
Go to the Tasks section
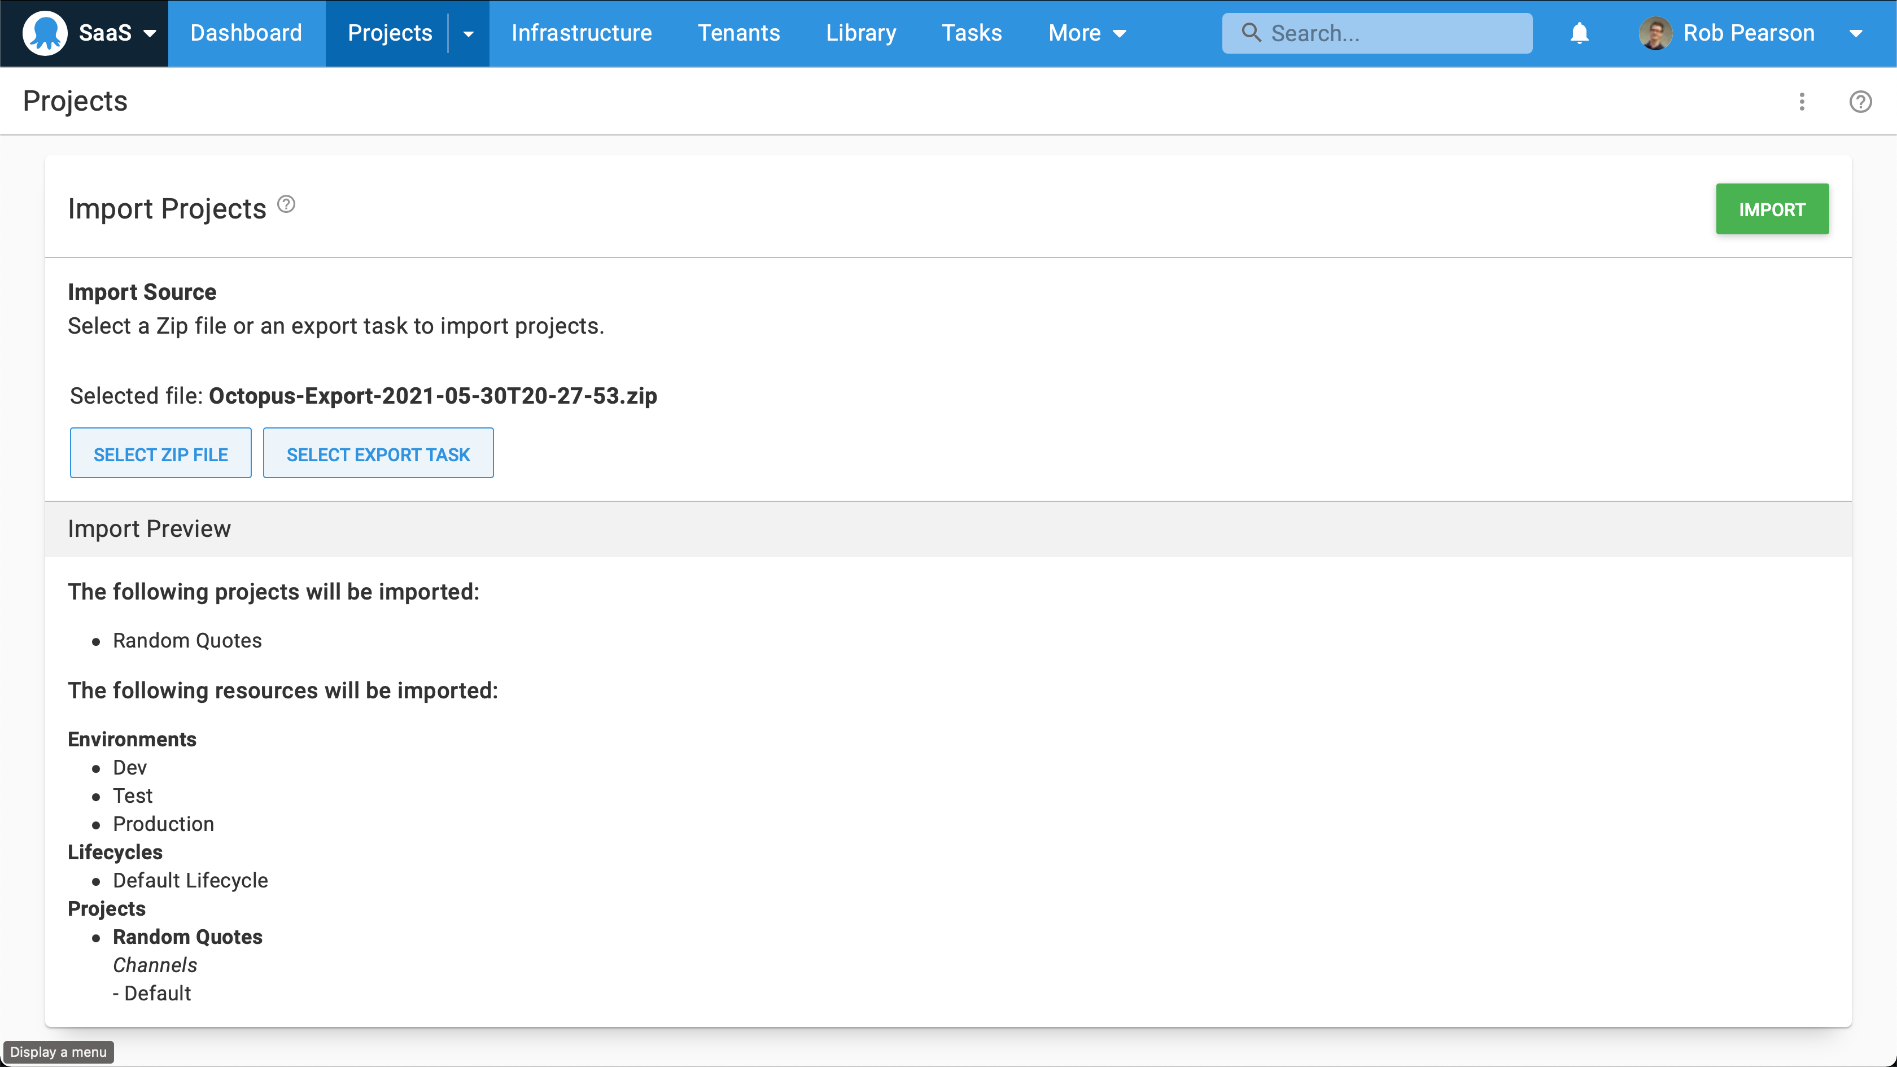click(x=971, y=32)
